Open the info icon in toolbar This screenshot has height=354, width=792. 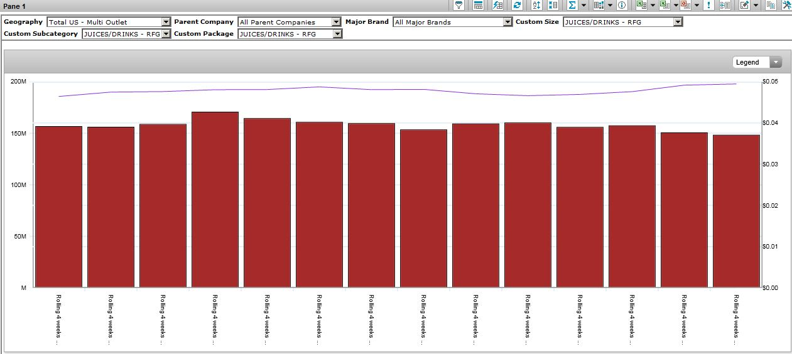point(622,5)
